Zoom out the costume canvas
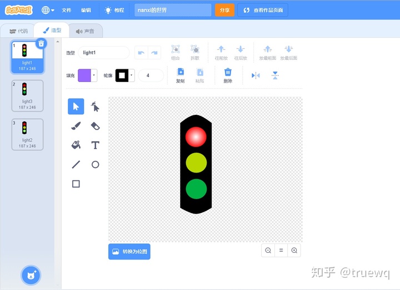 (x=268, y=250)
